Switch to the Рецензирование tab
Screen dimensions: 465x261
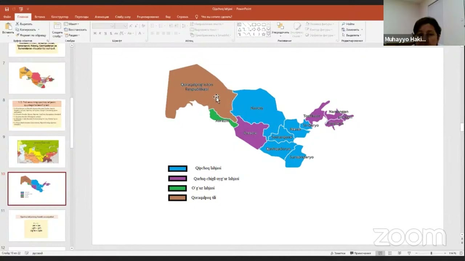[148, 17]
